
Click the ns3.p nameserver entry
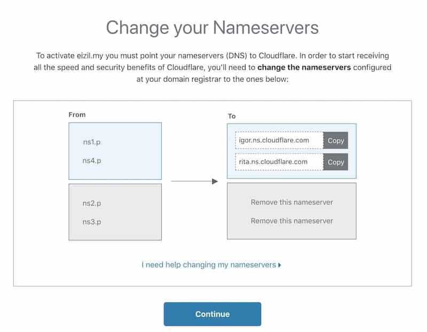click(92, 222)
